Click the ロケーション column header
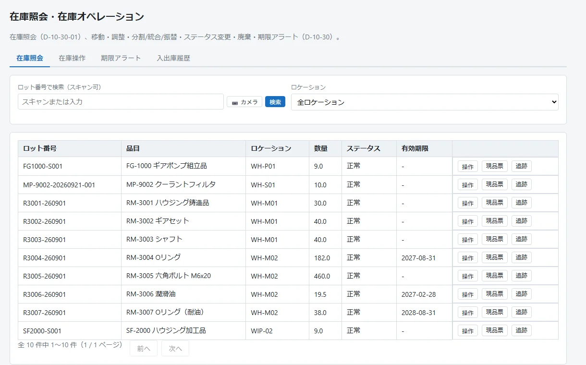 (x=278, y=148)
